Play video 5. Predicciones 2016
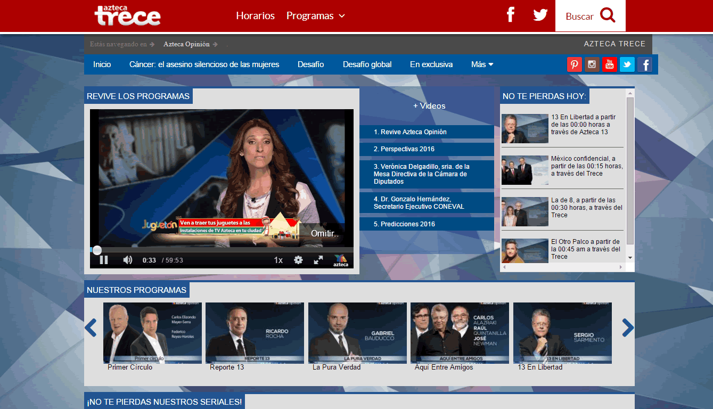This screenshot has height=409, width=713. click(x=427, y=224)
